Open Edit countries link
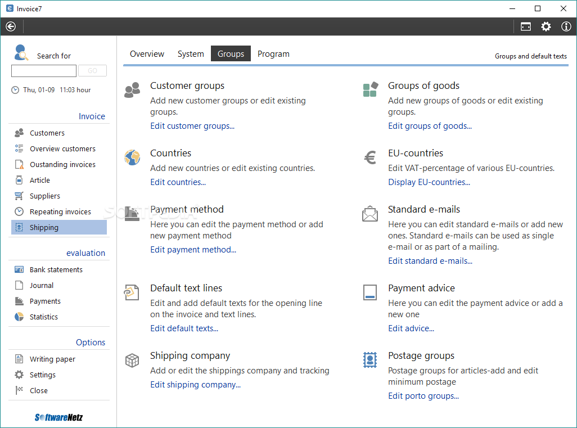 [x=178, y=182]
